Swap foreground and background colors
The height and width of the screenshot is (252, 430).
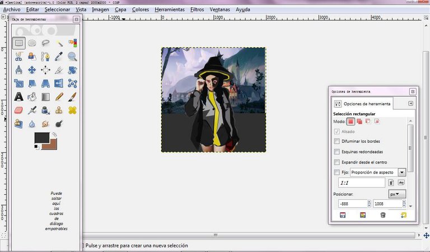(54, 134)
